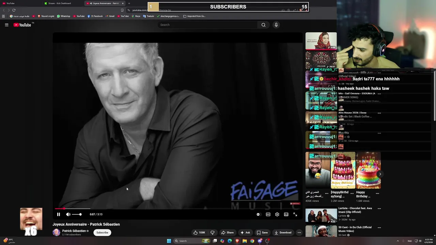The image size is (436, 245).
Task: Open options for Lartiste - Chocolat video
Action: click(x=379, y=208)
